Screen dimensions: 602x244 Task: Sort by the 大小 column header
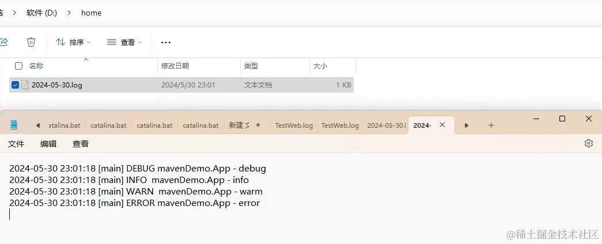point(320,66)
